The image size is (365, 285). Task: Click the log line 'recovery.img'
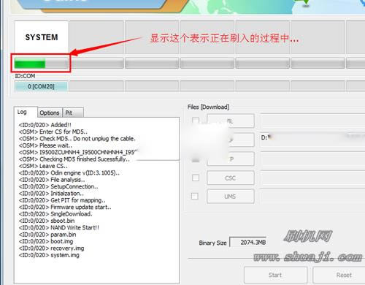[51, 248]
